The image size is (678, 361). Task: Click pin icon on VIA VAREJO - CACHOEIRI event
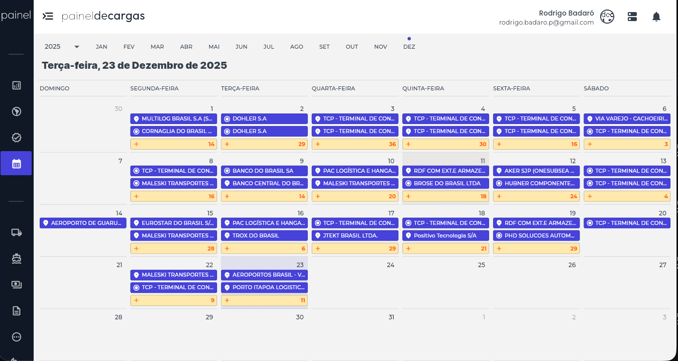[x=590, y=119]
